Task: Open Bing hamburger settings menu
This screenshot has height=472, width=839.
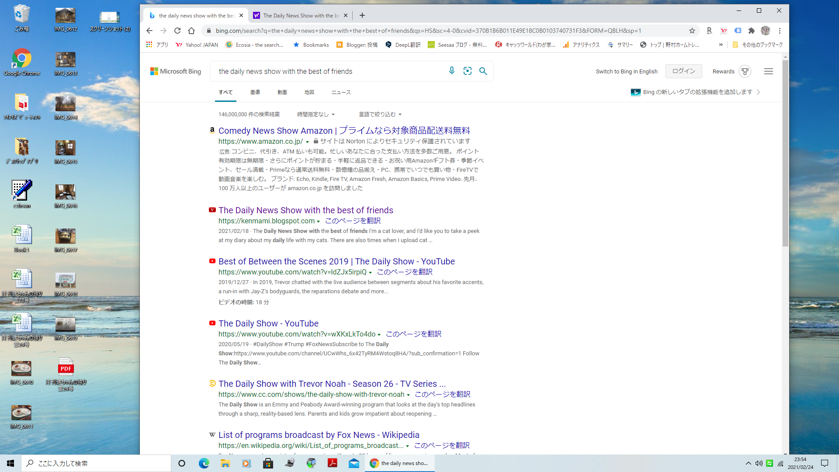Action: point(769,71)
